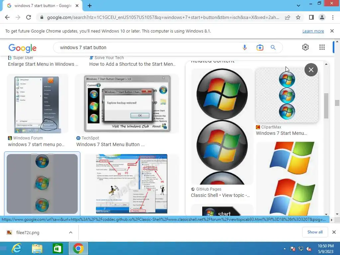Open 'Classic Shell • View topic' link
340x255 pixels.
coord(220,195)
